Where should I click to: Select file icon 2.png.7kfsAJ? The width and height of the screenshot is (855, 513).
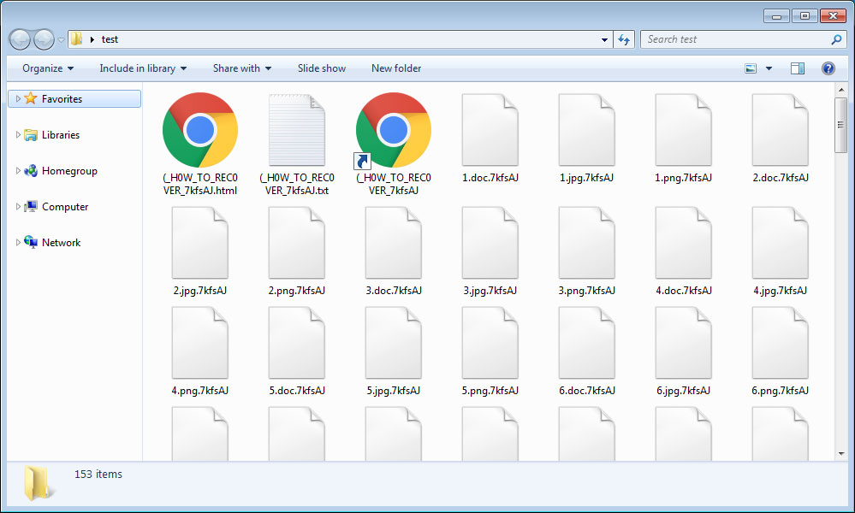297,243
